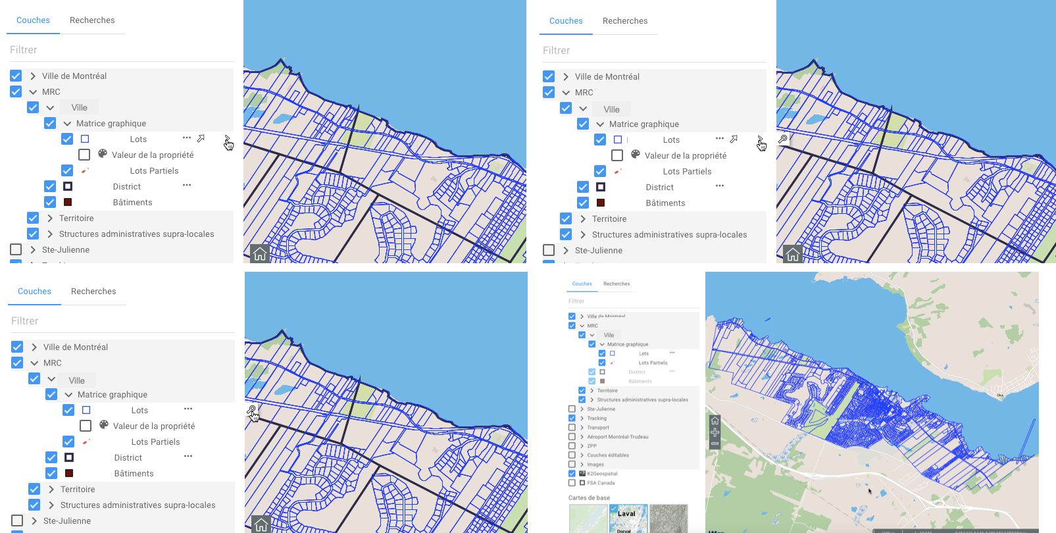Image resolution: width=1056 pixels, height=533 pixels.
Task: Click the FSA Canada layer symbol icon
Action: [x=582, y=483]
